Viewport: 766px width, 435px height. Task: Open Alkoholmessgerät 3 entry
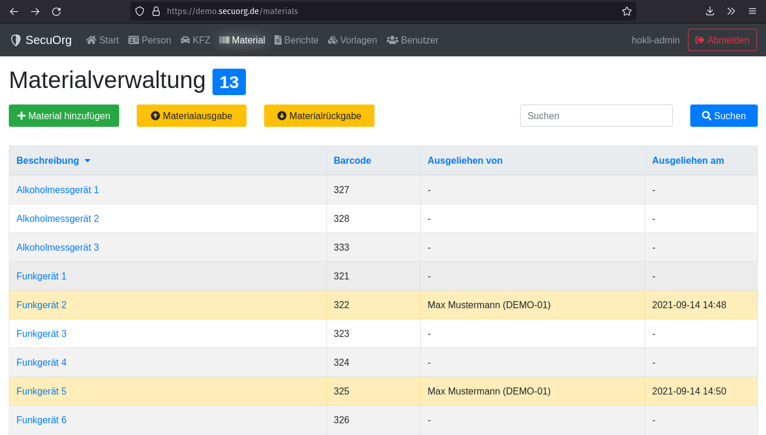pyautogui.click(x=58, y=247)
